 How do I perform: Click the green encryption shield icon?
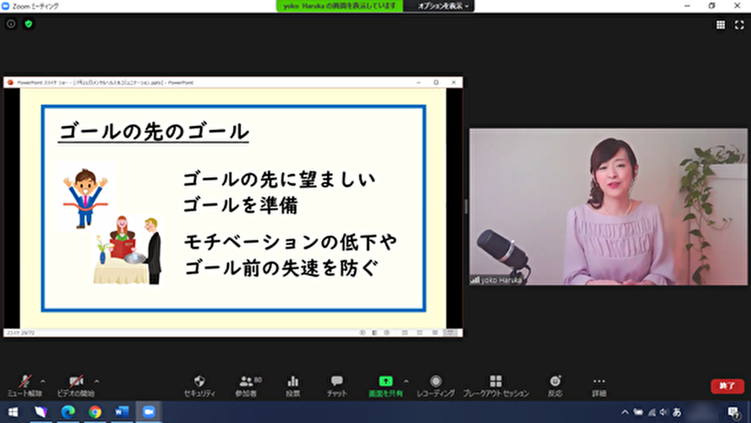(28, 24)
